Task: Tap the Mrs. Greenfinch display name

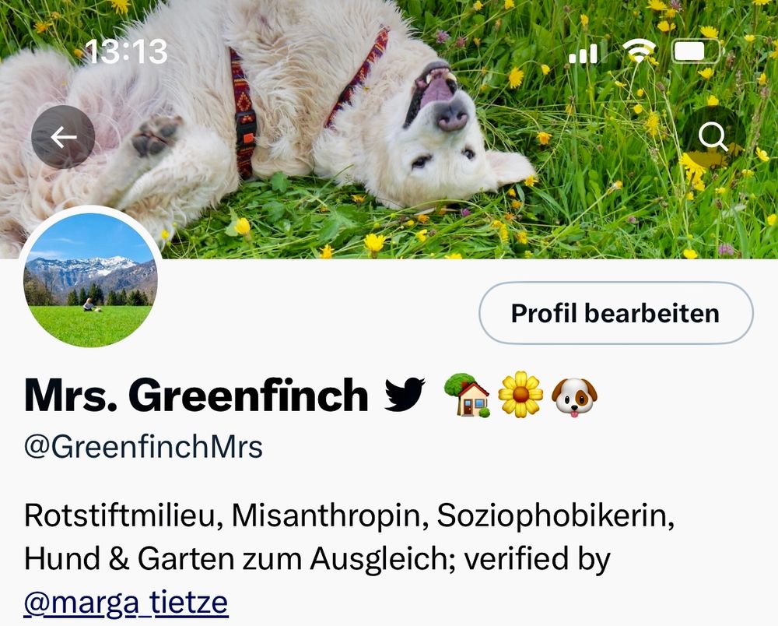Action: [197, 396]
